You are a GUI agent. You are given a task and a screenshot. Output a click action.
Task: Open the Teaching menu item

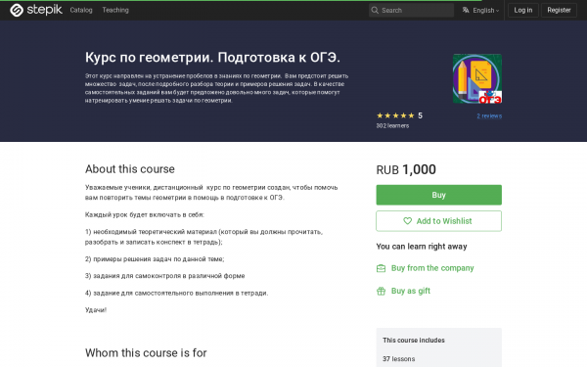[x=115, y=10]
